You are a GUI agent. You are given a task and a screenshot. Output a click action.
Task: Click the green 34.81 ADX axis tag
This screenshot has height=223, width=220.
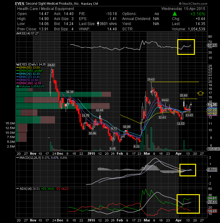point(212,198)
